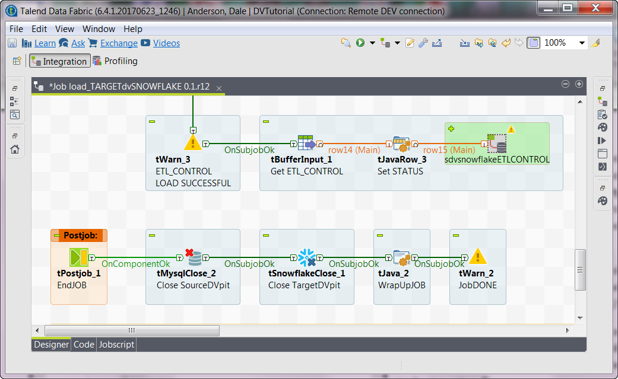The height and width of the screenshot is (379, 618).
Task: Open the zoom level 100% dropdown
Action: pos(582,43)
